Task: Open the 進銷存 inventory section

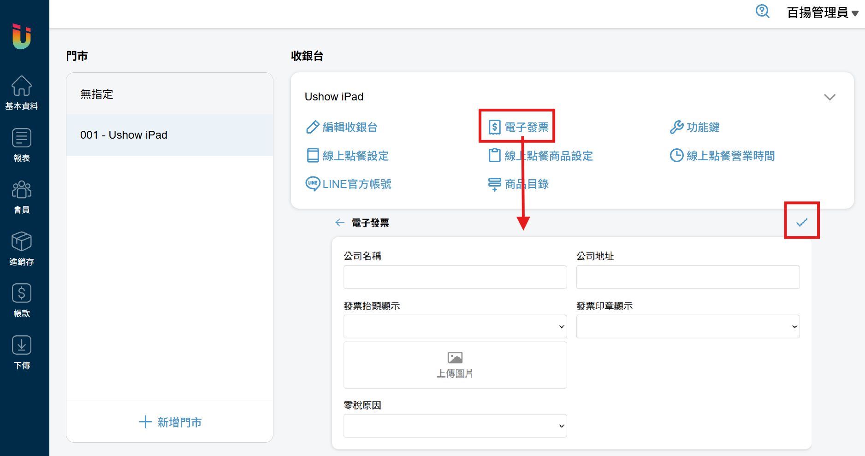Action: [x=22, y=249]
